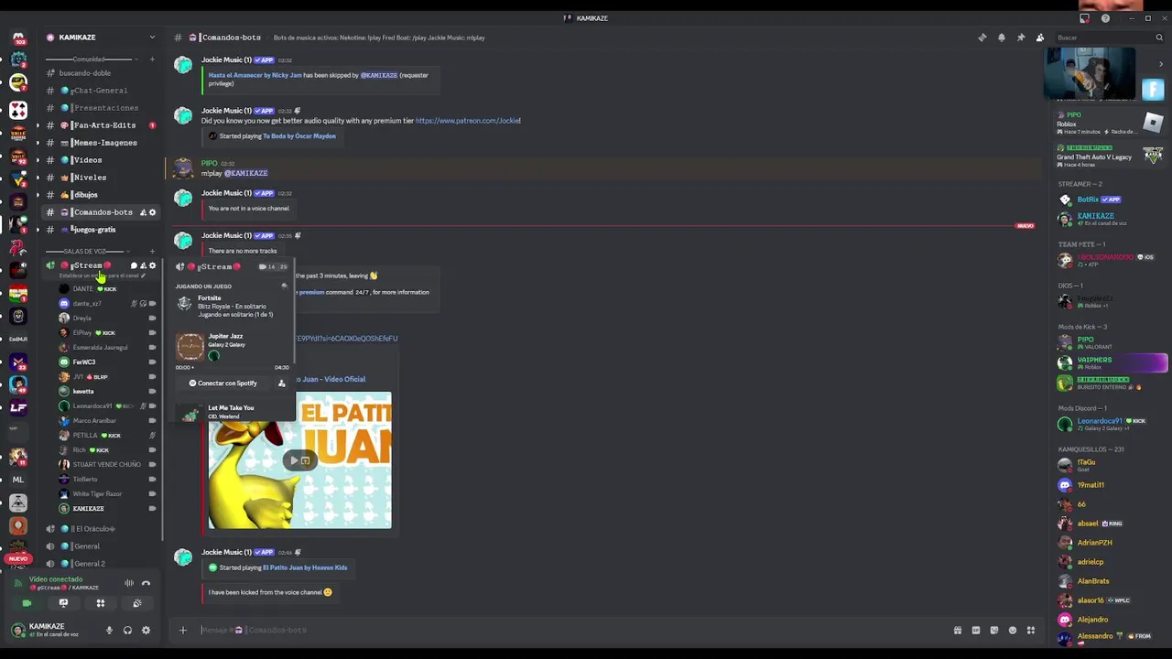The image size is (1172, 659).
Task: Join the General 2 voice channel
Action: coord(101,564)
